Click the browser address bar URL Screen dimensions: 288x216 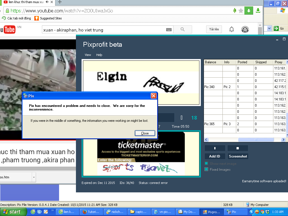[x=62, y=11]
